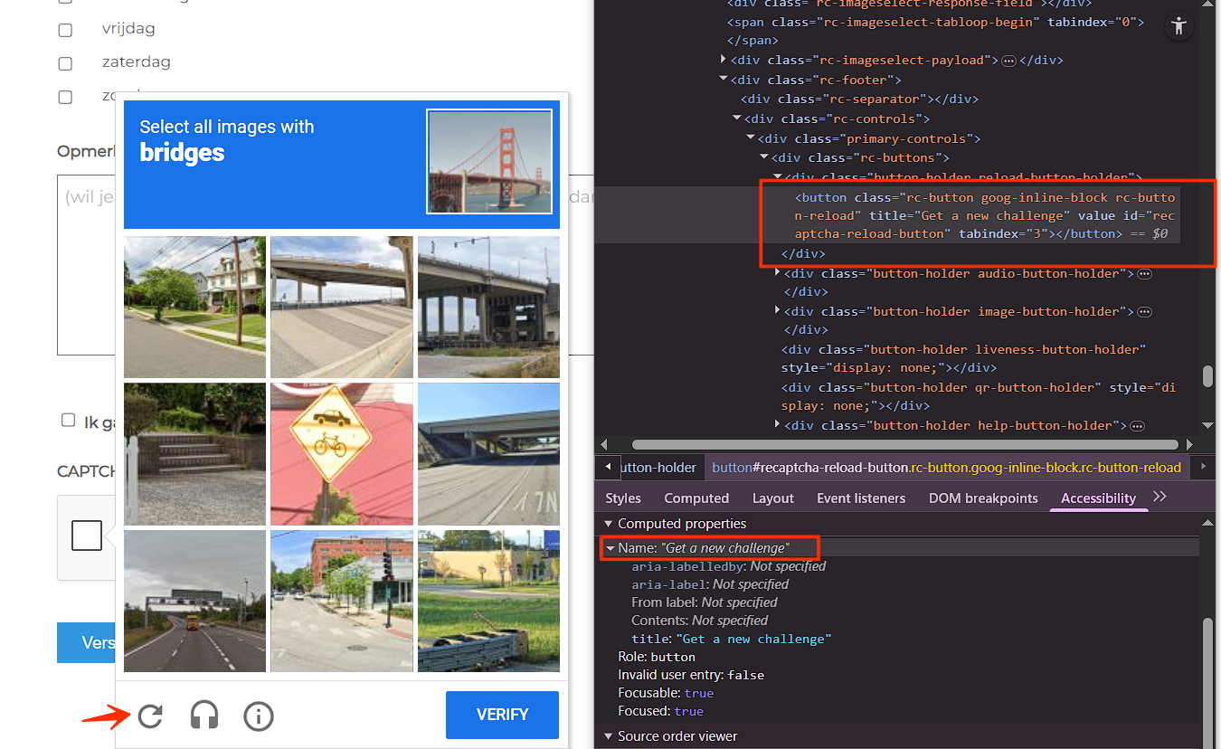Click ellipsis beside rc-imageselect-payload div
The width and height of the screenshot is (1221, 749).
(x=1008, y=61)
